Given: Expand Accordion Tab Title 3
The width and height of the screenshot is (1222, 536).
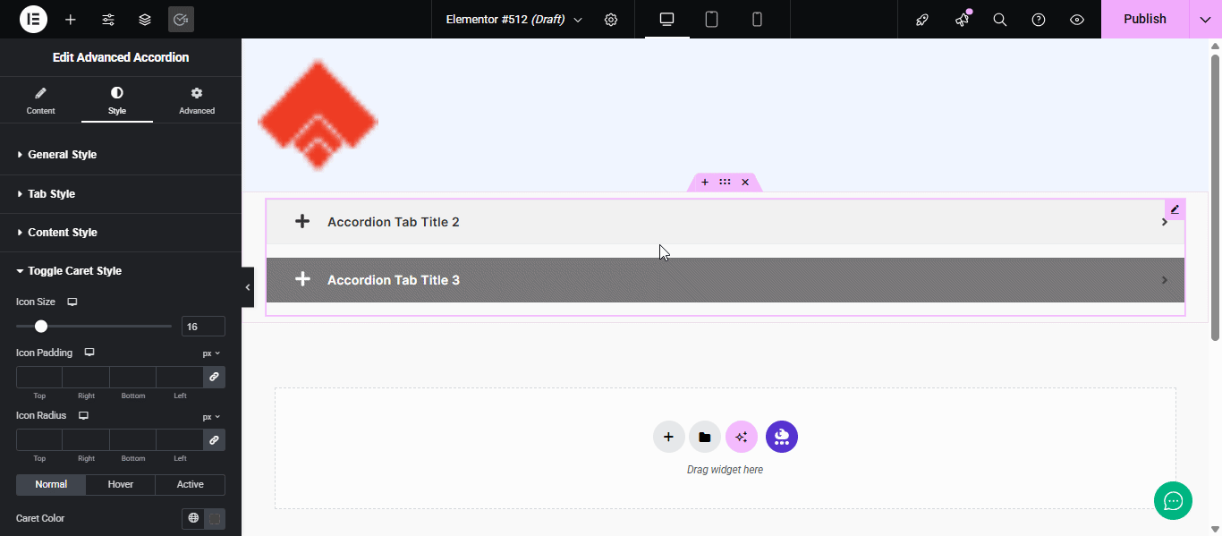Looking at the screenshot, I should (x=726, y=280).
